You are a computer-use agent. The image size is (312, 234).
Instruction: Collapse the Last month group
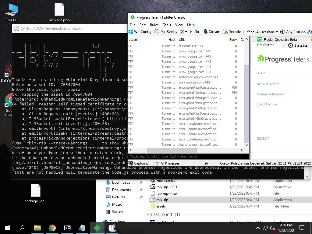pyautogui.click(x=148, y=214)
